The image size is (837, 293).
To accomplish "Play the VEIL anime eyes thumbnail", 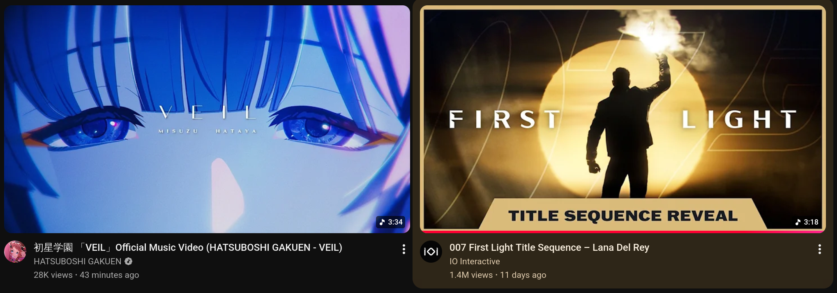I will coord(207,119).
